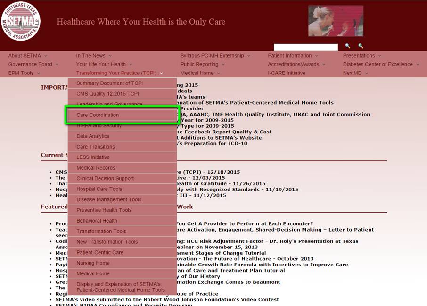Screen dimensions: 427x306
Task: Click the link ending "Health of Gratitude - 11/26/2015"
Action: pos(221,184)
